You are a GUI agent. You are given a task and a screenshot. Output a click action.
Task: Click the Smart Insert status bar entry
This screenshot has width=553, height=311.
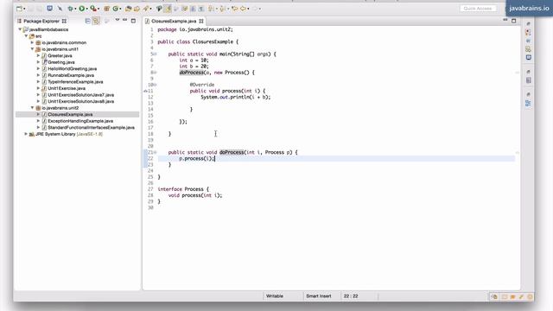coord(319,296)
